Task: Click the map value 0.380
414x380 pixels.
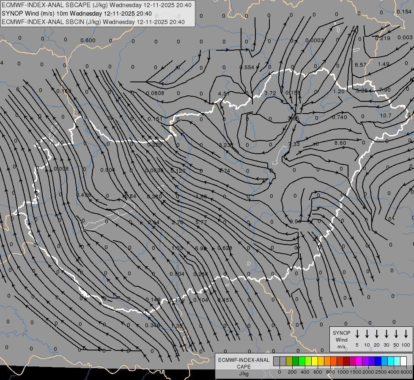Action: click(x=154, y=197)
